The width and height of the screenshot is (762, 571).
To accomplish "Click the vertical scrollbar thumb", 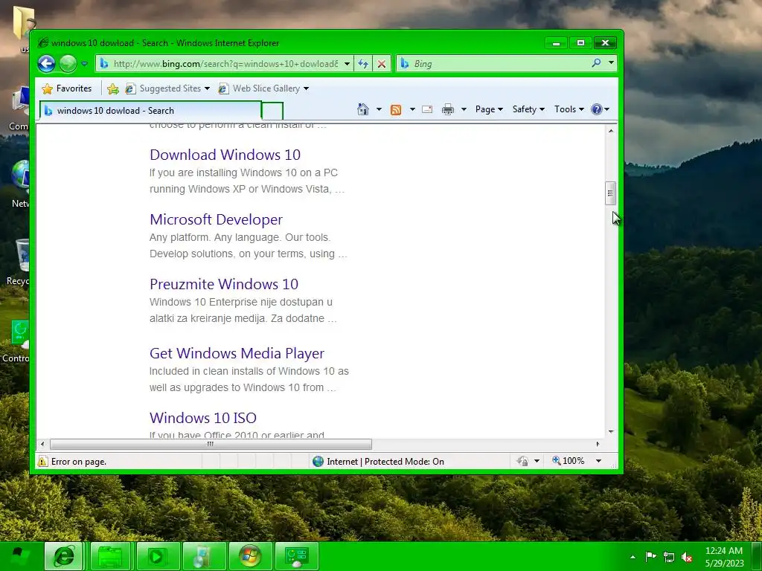I will coord(611,193).
